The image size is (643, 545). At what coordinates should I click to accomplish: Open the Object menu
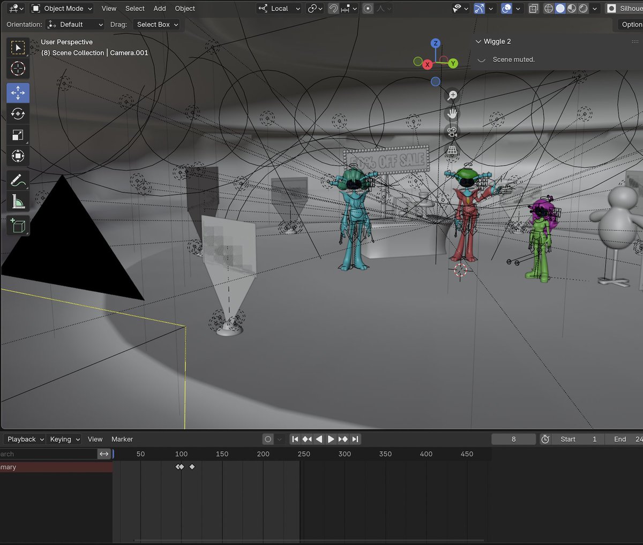[x=185, y=8]
